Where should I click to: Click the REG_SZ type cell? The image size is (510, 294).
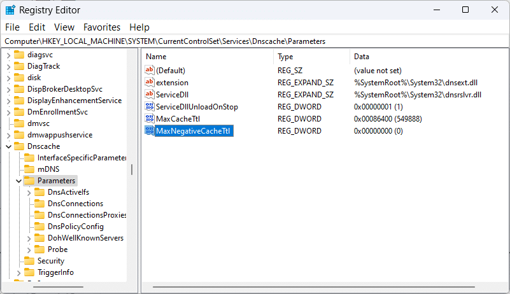pos(290,71)
